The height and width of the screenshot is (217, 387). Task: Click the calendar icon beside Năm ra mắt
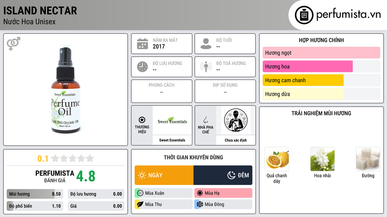tap(142, 44)
